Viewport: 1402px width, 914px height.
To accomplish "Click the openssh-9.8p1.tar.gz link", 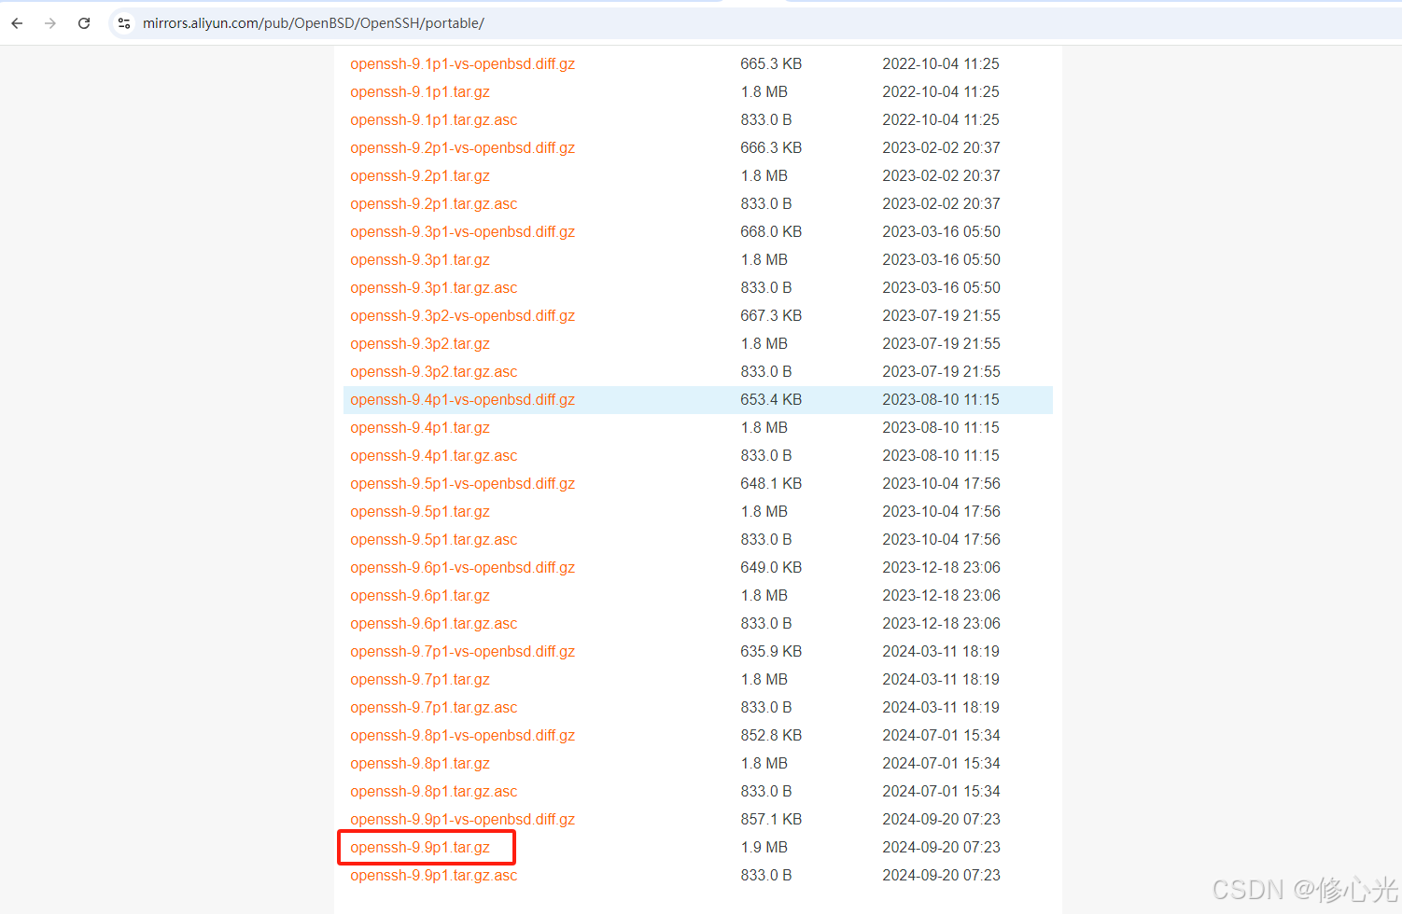I will (x=420, y=763).
